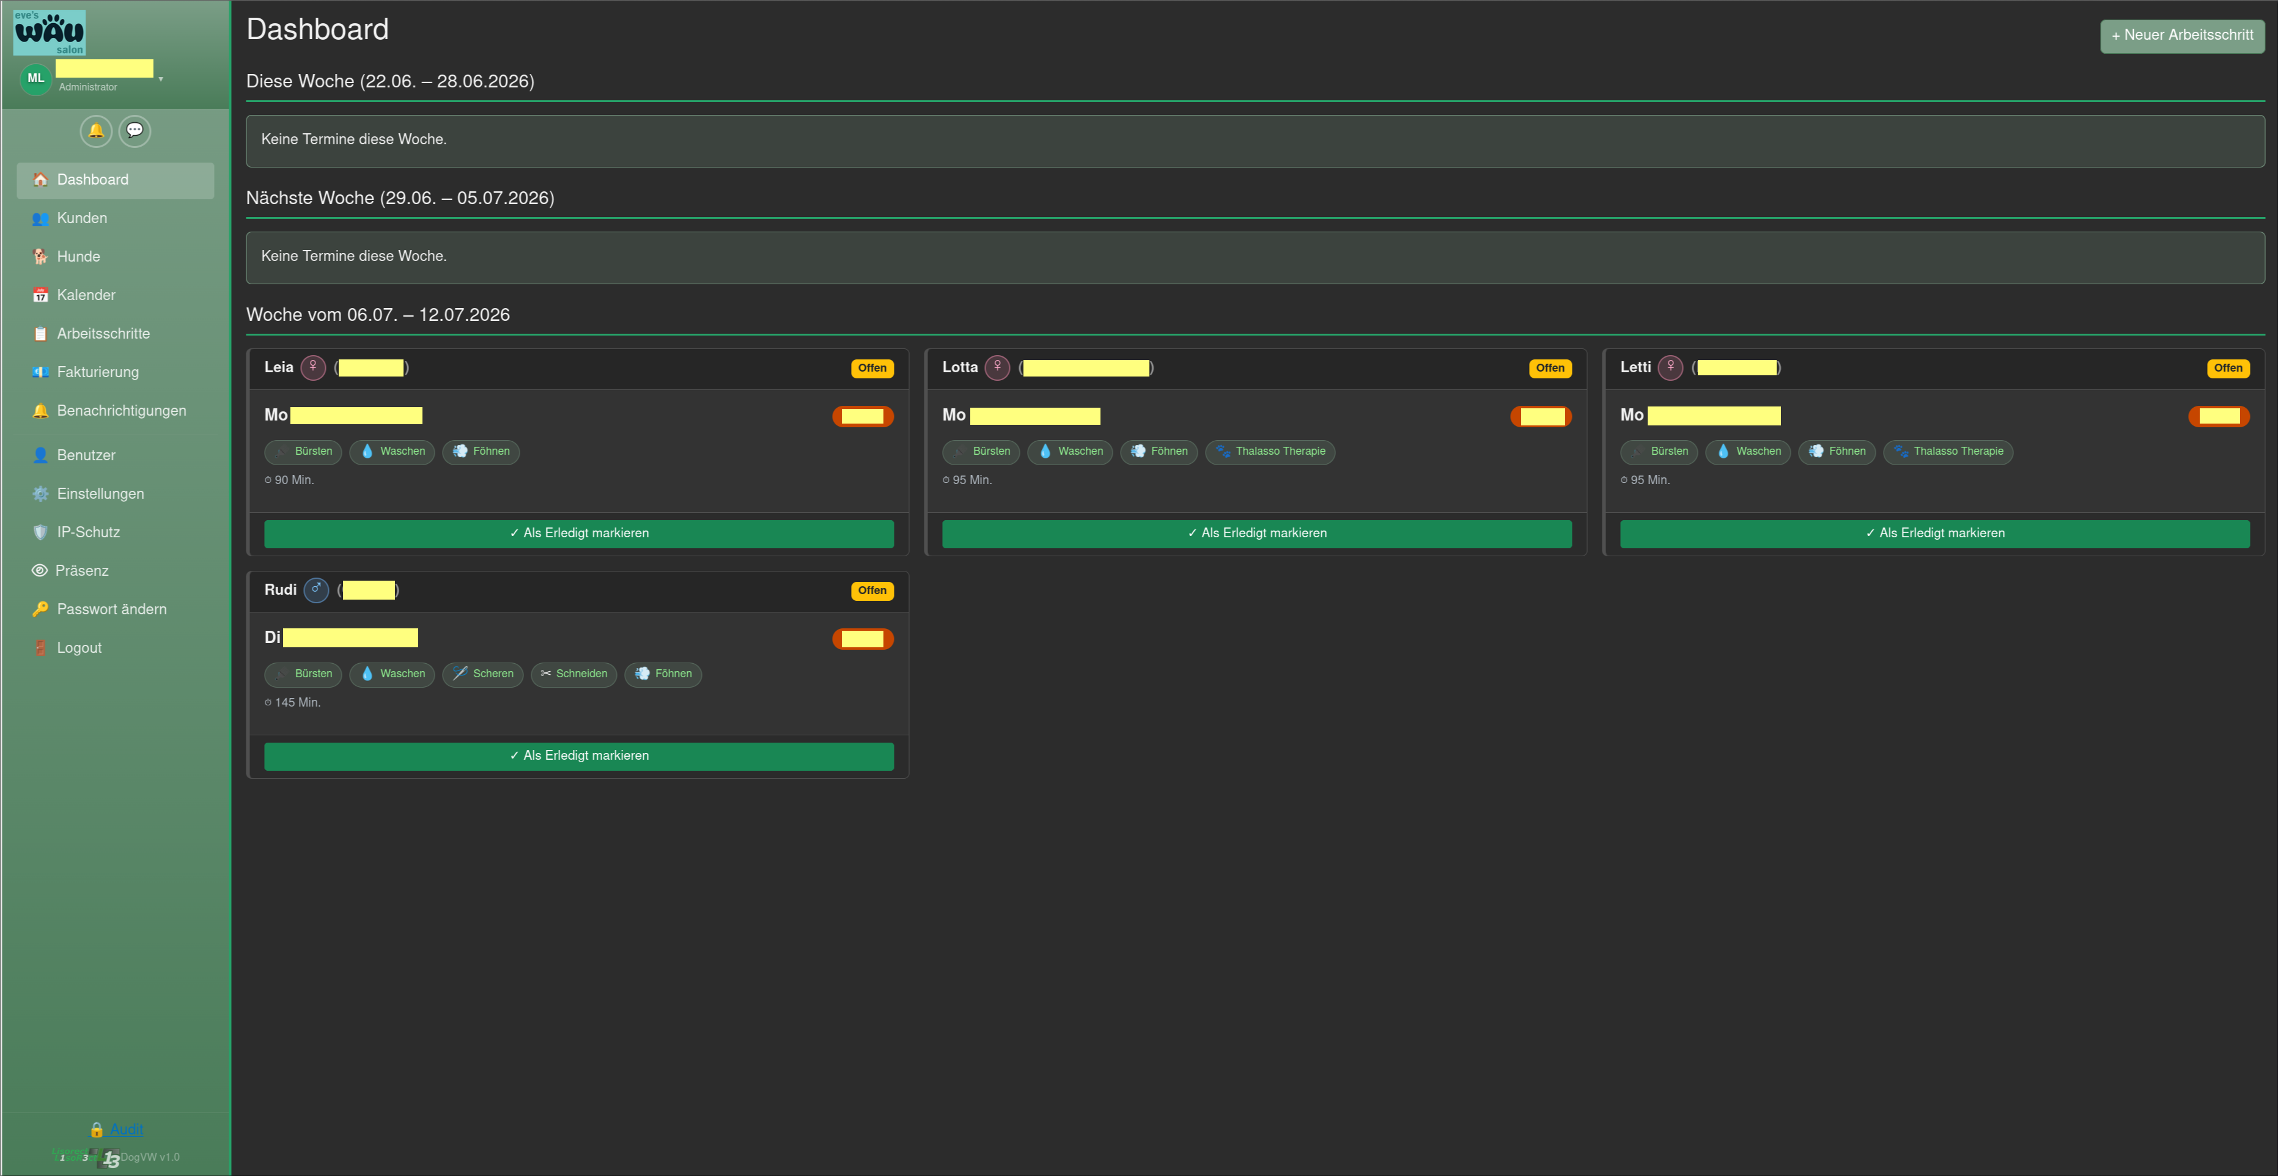Viewport: 2278px width, 1176px height.
Task: Click Bürsten tag on Letti's card
Action: pyautogui.click(x=1659, y=452)
